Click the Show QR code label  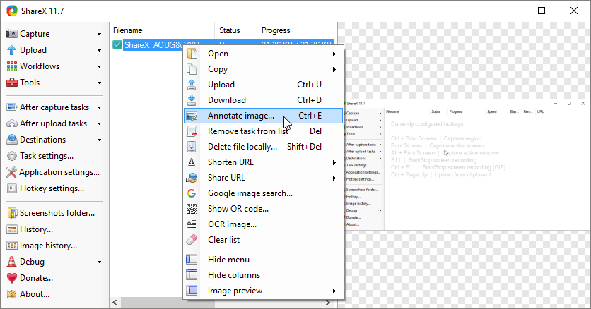pos(238,209)
